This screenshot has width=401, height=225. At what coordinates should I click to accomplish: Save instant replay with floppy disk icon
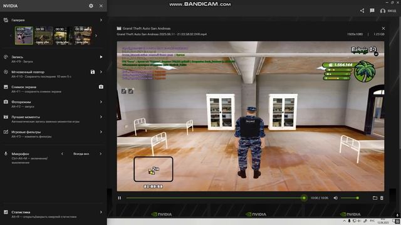(93, 72)
